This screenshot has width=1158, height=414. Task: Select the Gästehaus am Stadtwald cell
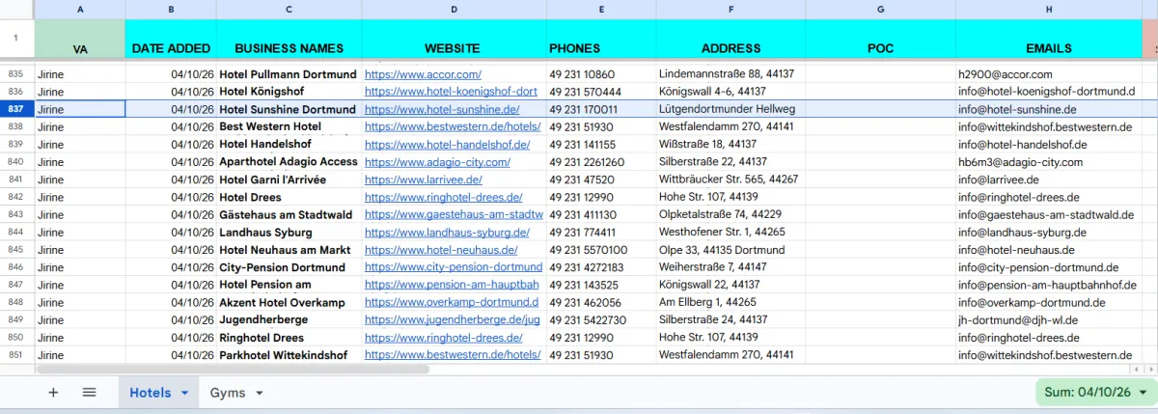coord(289,214)
